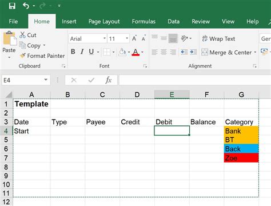Click the Cancel X in formula bar
Image resolution: width=271 pixels, height=206 pixels.
pos(74,80)
